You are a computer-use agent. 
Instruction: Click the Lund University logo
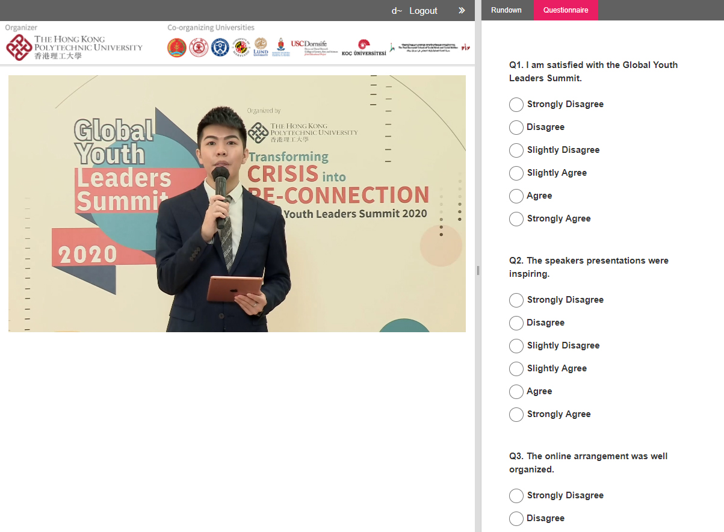261,47
